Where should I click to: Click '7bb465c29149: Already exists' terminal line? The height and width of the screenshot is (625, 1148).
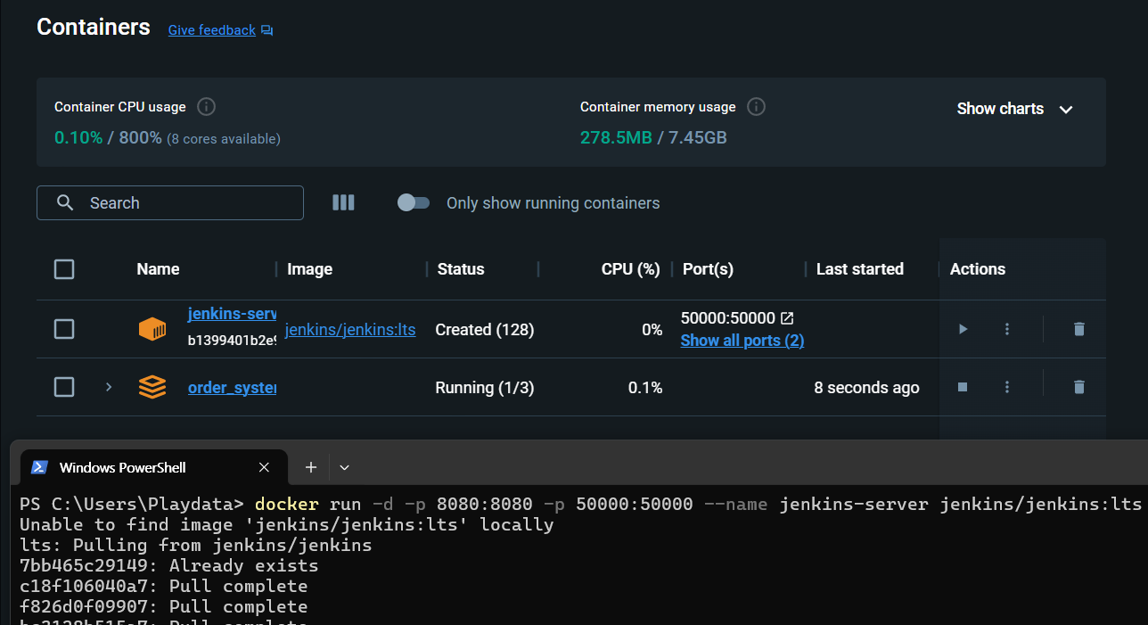(x=168, y=566)
